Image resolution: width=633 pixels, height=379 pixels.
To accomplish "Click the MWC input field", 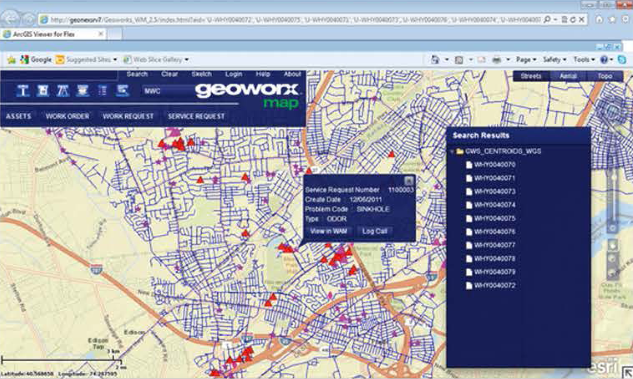I will (169, 91).
